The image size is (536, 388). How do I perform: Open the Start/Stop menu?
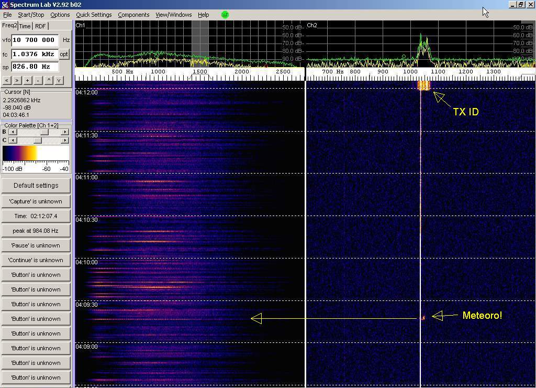31,15
